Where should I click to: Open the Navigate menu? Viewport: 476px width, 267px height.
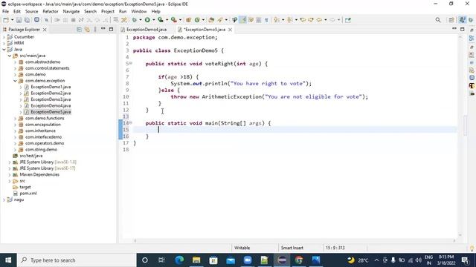[71, 12]
